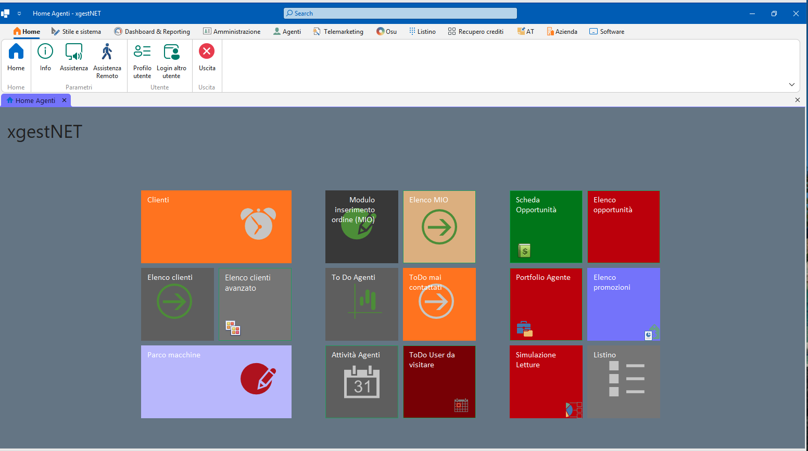Close the Home Agenti tab

click(65, 100)
